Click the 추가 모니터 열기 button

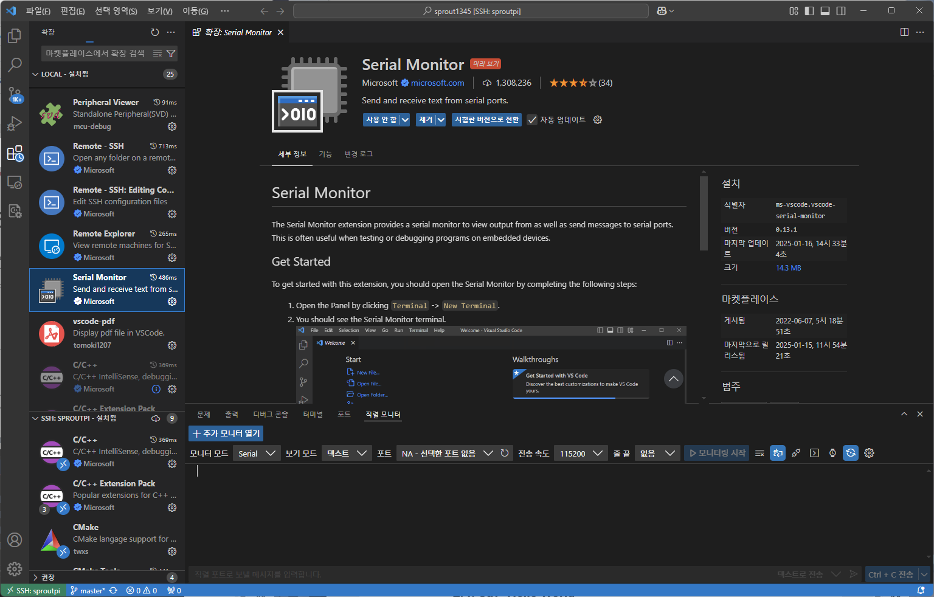coord(226,433)
